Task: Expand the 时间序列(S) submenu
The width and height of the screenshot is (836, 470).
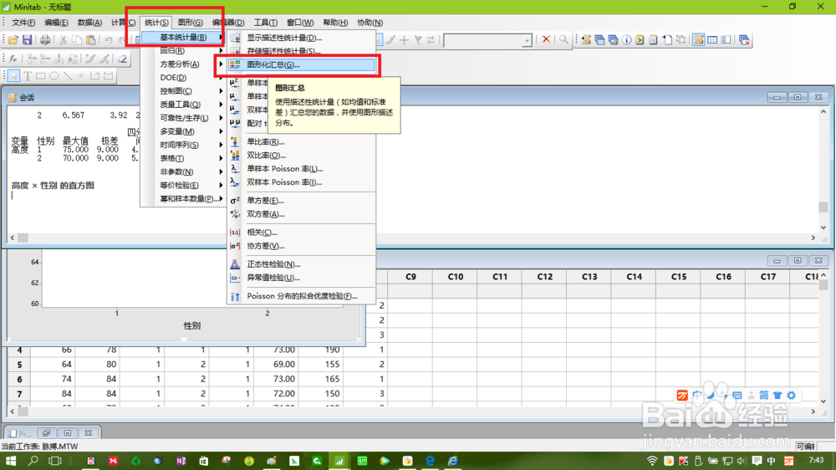Action: [183, 146]
